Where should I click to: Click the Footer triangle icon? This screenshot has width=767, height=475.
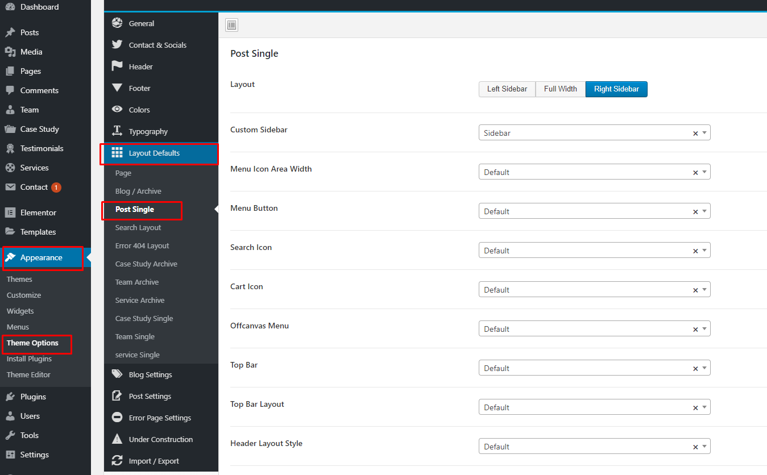tap(117, 88)
